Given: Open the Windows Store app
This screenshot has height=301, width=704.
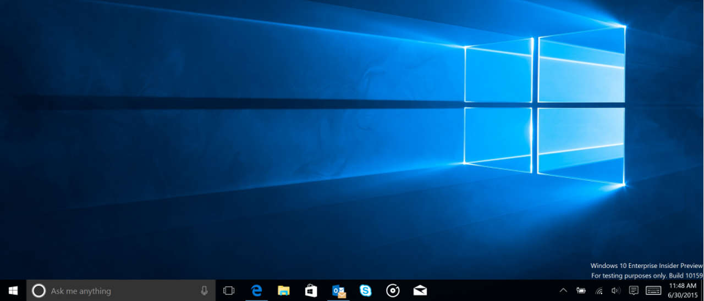Looking at the screenshot, I should [311, 291].
